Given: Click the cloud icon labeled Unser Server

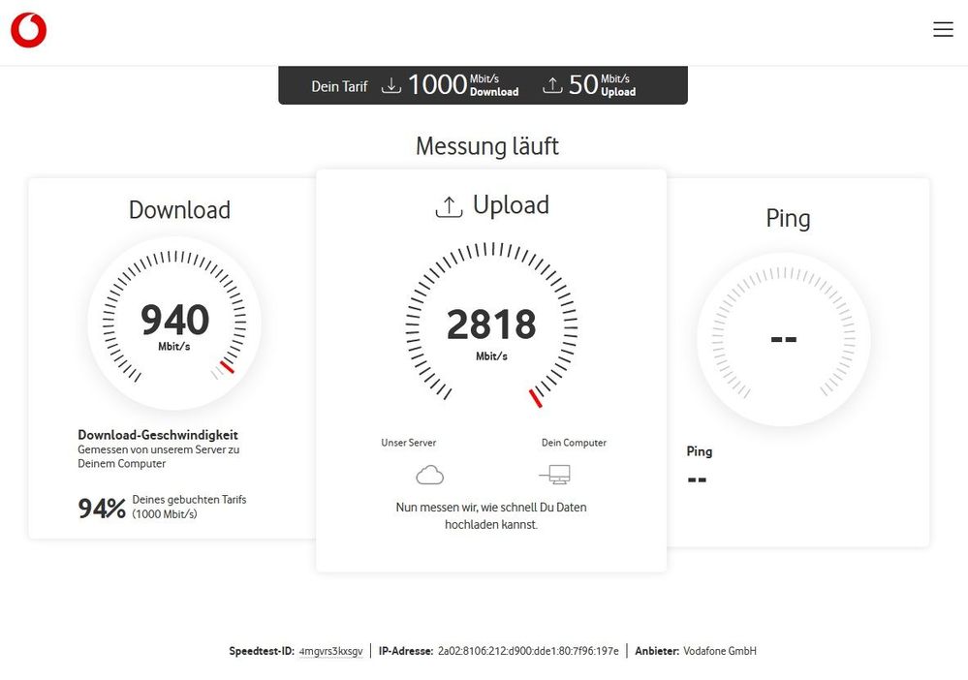Looking at the screenshot, I should pos(429,474).
